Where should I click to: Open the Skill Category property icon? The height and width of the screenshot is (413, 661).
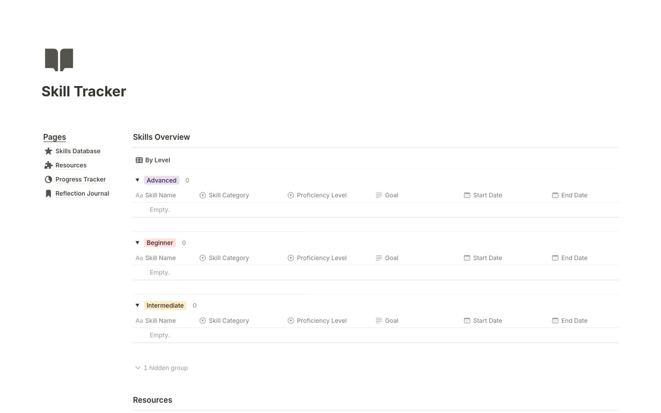click(x=202, y=195)
